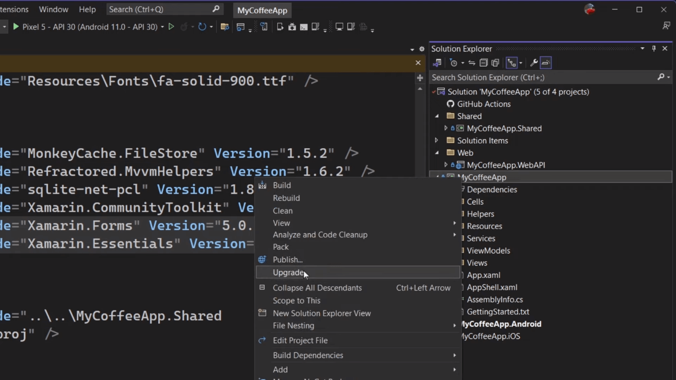Click Show All Files icon
Screen dimensions: 676x380
click(495, 63)
